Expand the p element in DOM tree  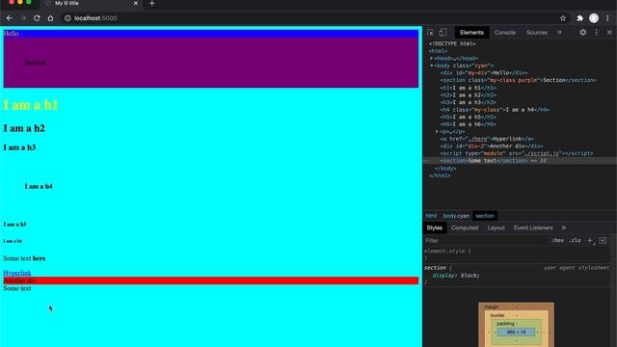pos(437,131)
